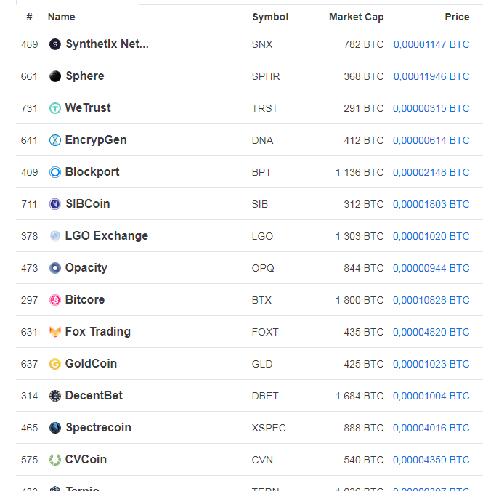Sort by the Price column header
This screenshot has height=491, width=483.
pyautogui.click(x=457, y=17)
